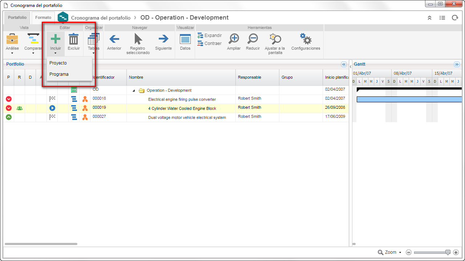The width and height of the screenshot is (465, 261).
Task: Open the Datos view icon
Action: coord(185,39)
